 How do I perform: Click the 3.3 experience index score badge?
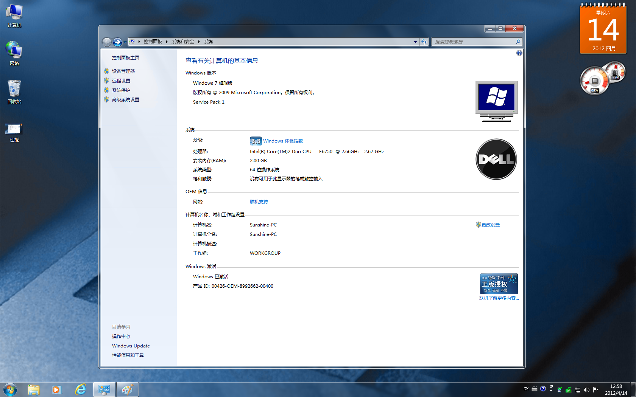(x=256, y=141)
